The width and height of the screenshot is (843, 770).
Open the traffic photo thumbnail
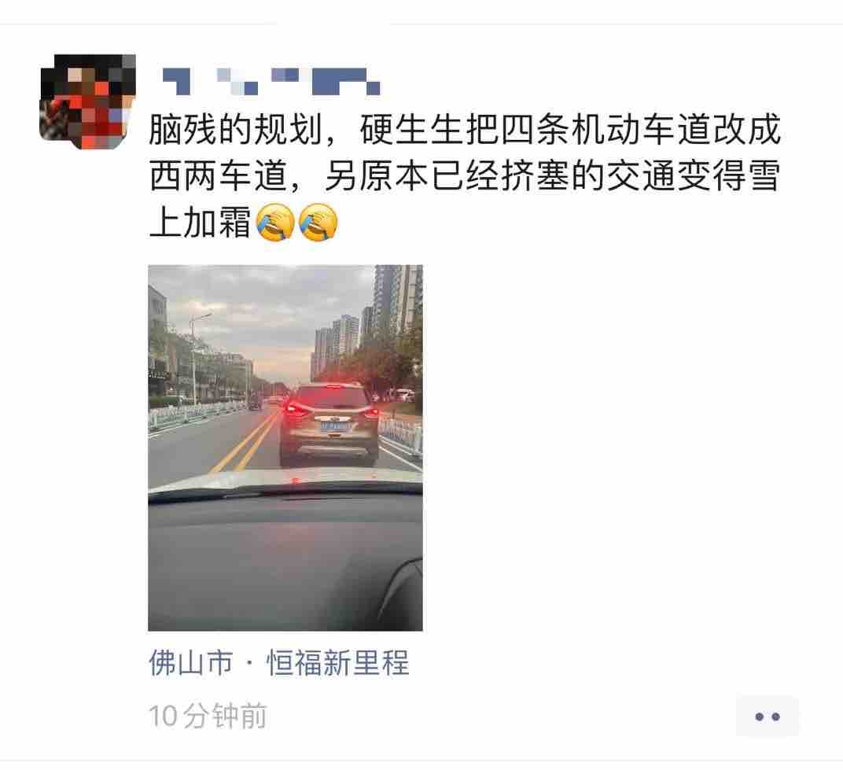tap(285, 448)
